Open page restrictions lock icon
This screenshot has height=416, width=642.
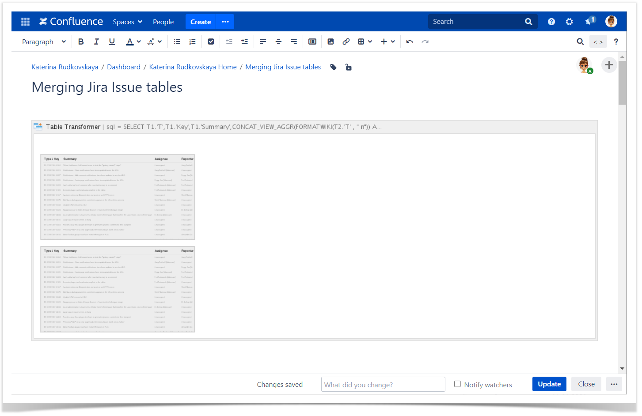(349, 67)
